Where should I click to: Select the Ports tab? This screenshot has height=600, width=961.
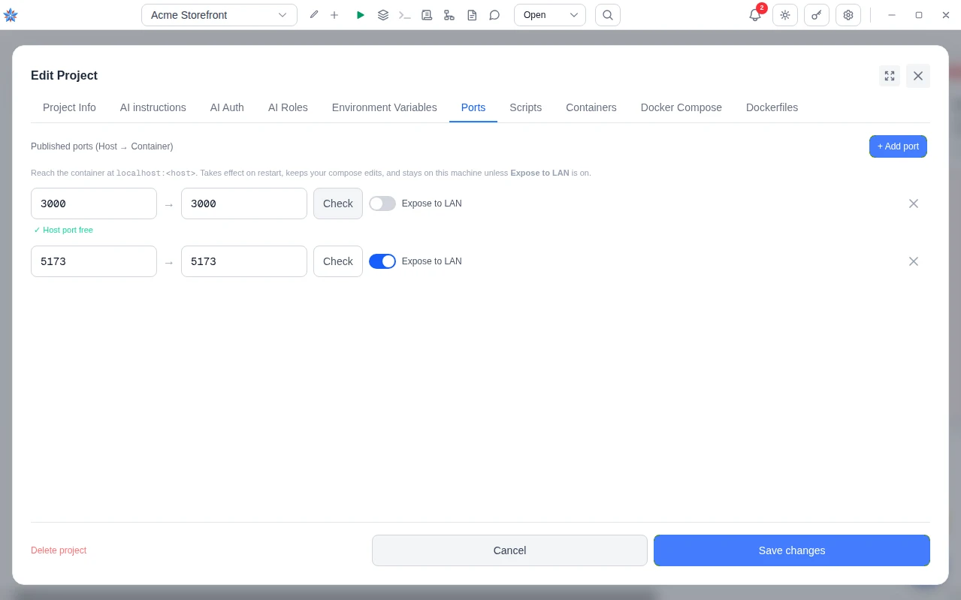pos(473,107)
